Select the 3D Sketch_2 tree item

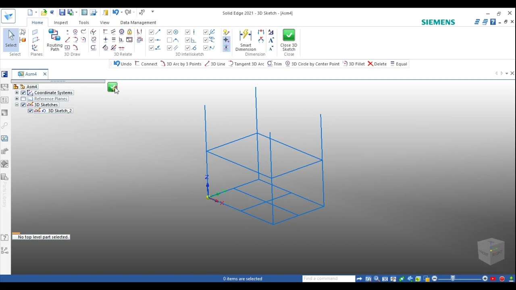(x=60, y=111)
